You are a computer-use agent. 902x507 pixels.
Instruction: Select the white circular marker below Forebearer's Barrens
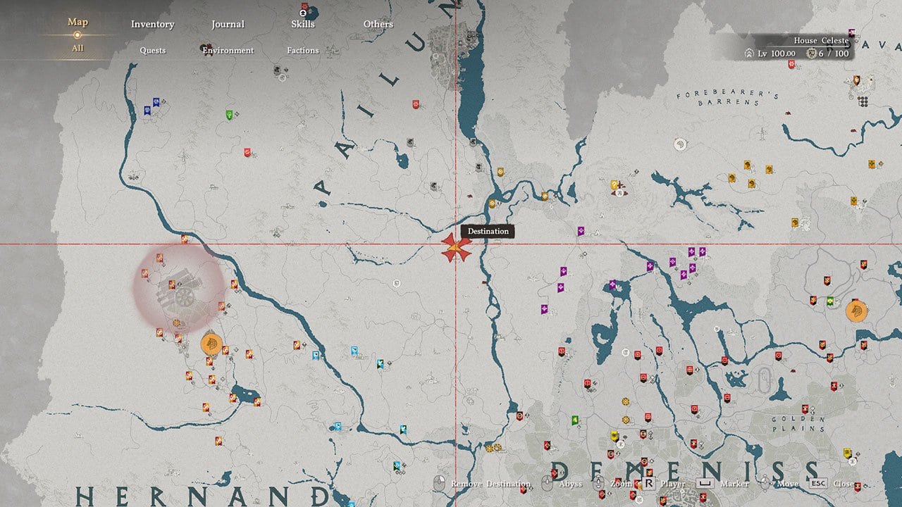[680, 144]
